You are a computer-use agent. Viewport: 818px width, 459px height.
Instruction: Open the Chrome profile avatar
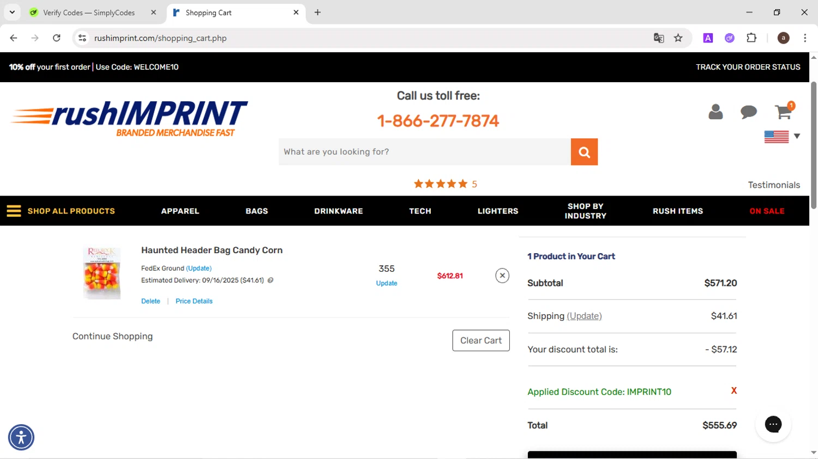pos(783,38)
